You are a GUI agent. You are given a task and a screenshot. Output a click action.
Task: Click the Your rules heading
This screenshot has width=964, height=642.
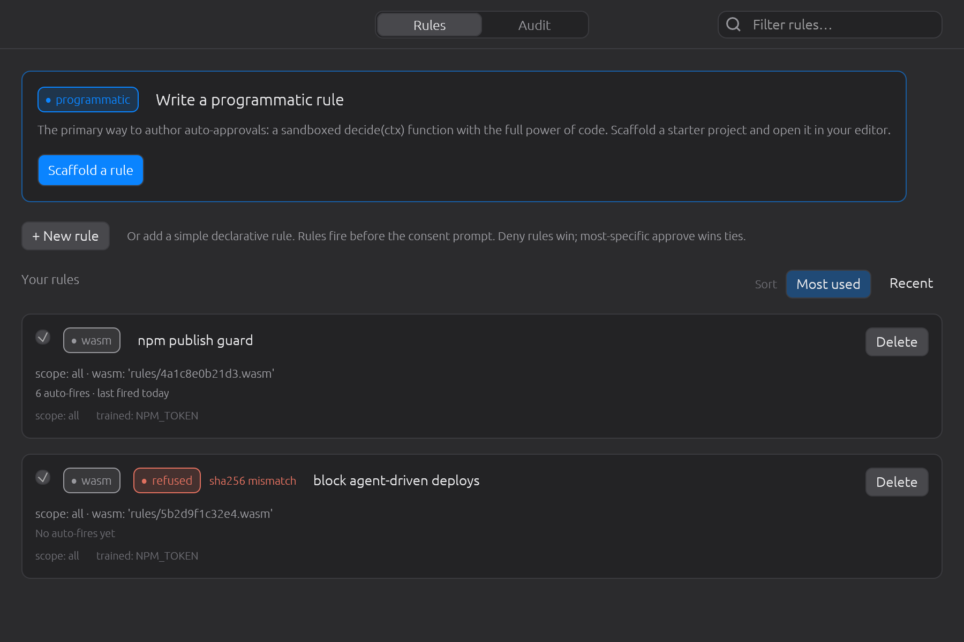tap(50, 280)
